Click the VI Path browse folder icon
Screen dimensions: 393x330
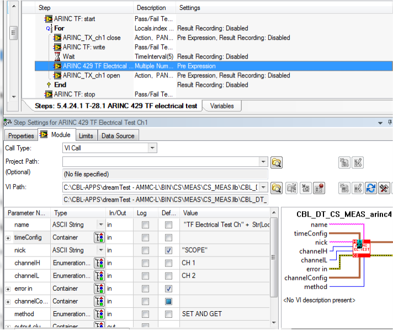277,188
